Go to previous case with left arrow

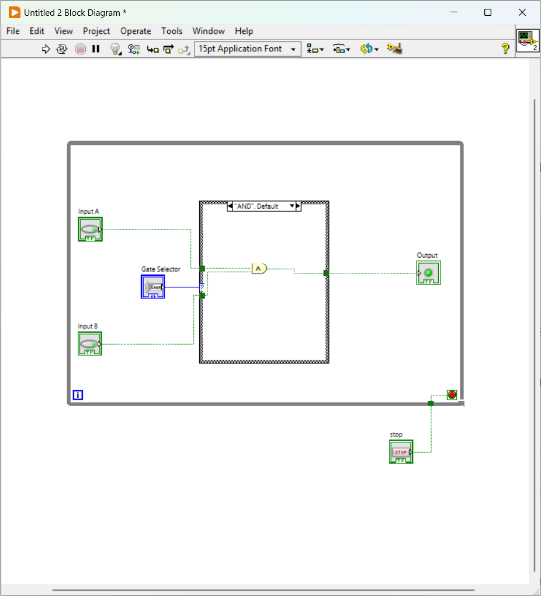[230, 206]
